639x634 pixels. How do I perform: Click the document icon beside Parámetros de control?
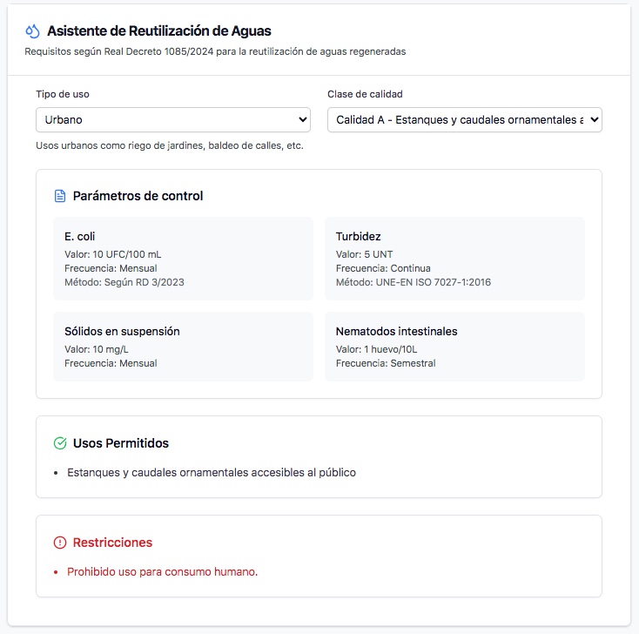[60, 196]
